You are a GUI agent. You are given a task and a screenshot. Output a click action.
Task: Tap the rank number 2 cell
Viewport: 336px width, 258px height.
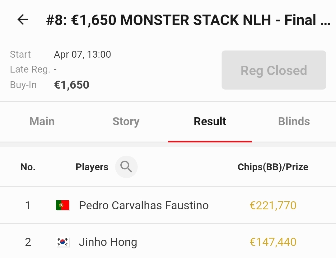pos(28,242)
